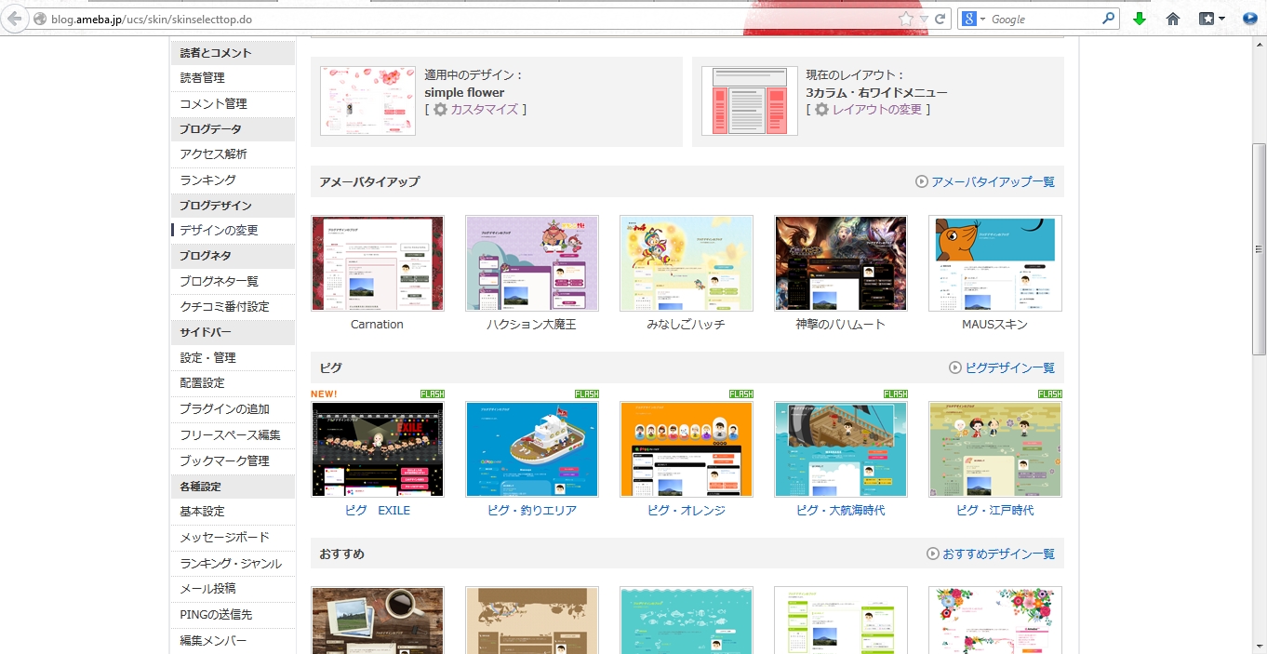The image size is (1267, 654).
Task: Click the ピグ・オレンジ text link
Action: point(687,511)
